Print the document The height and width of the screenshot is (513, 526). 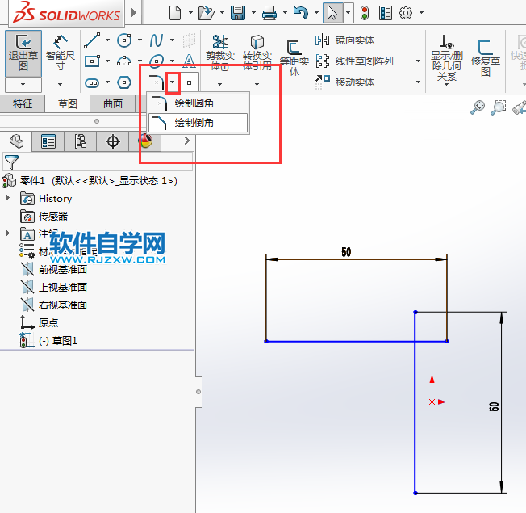pyautogui.click(x=269, y=13)
